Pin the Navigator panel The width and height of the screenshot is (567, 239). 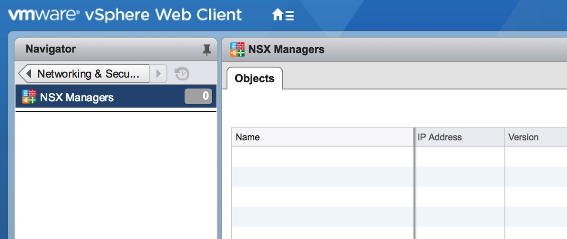pos(207,50)
